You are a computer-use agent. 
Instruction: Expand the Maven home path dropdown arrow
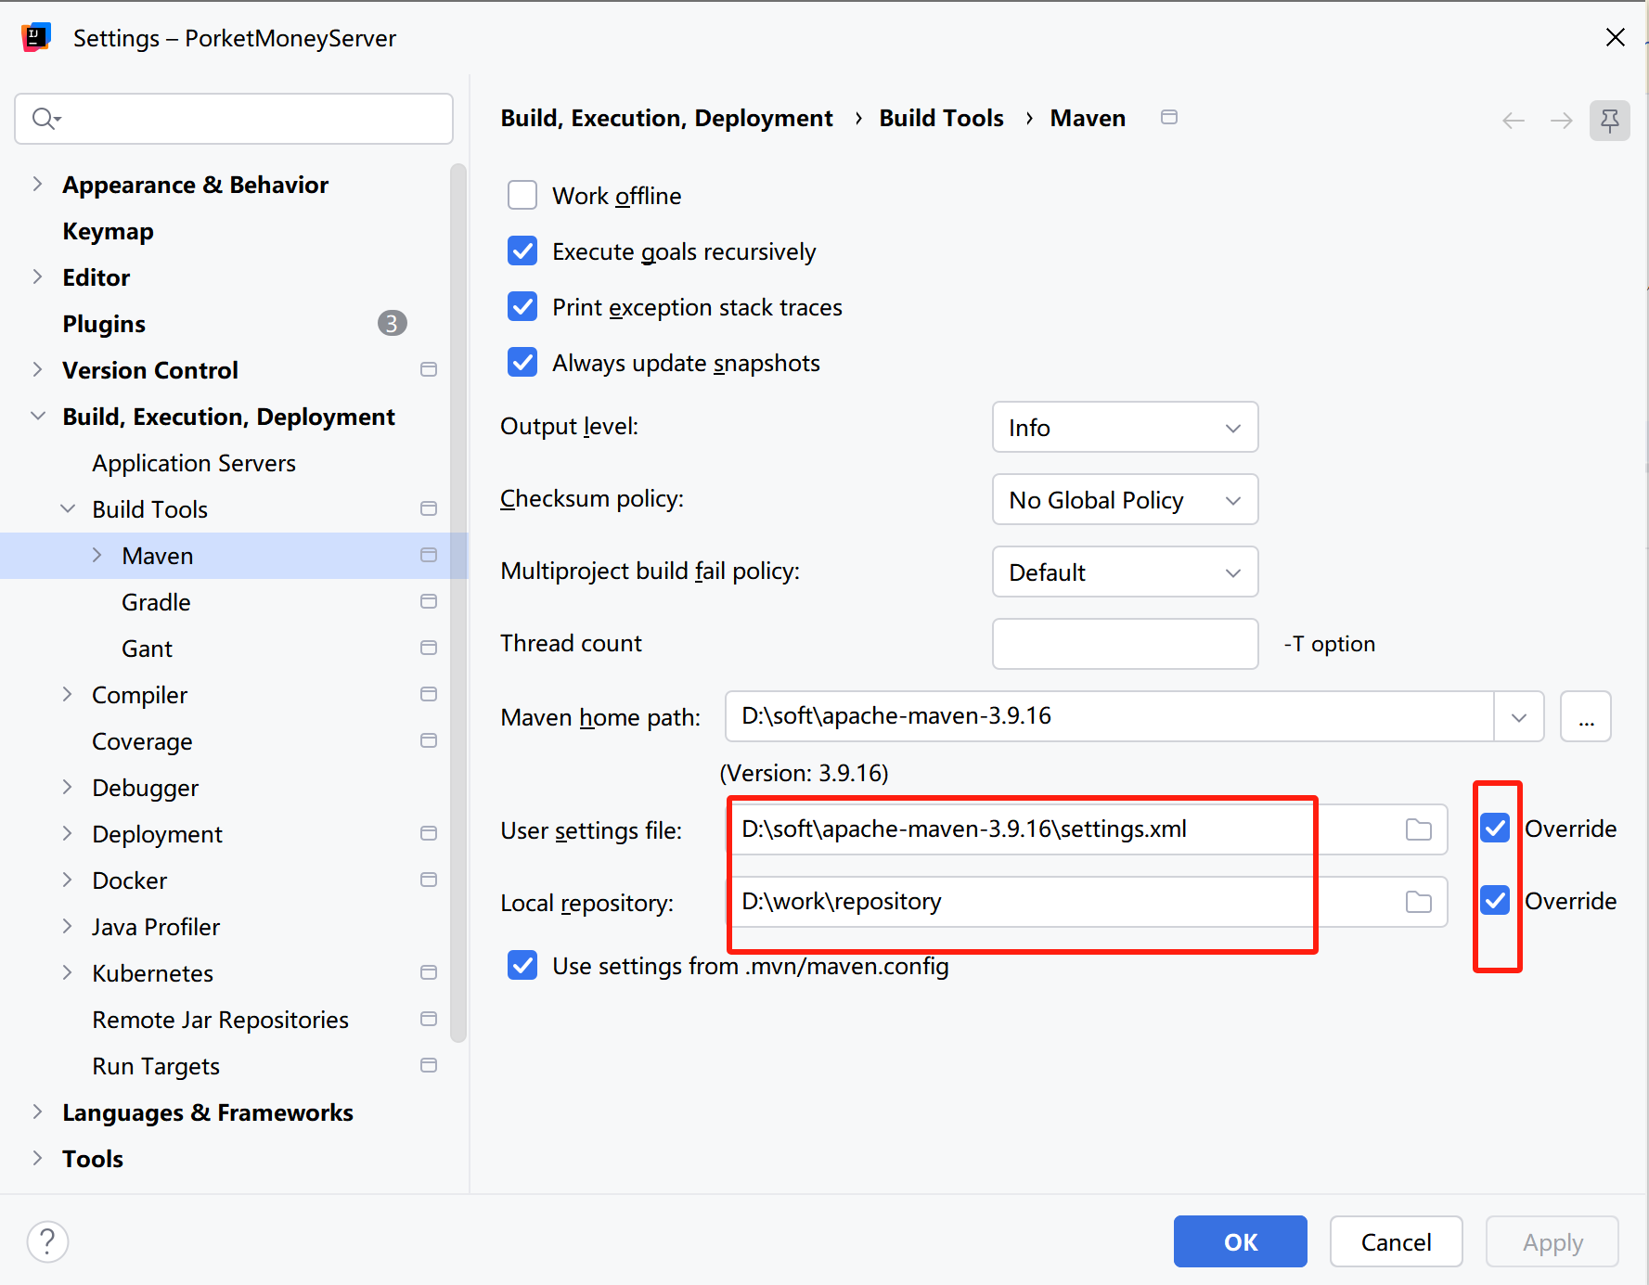point(1519,717)
